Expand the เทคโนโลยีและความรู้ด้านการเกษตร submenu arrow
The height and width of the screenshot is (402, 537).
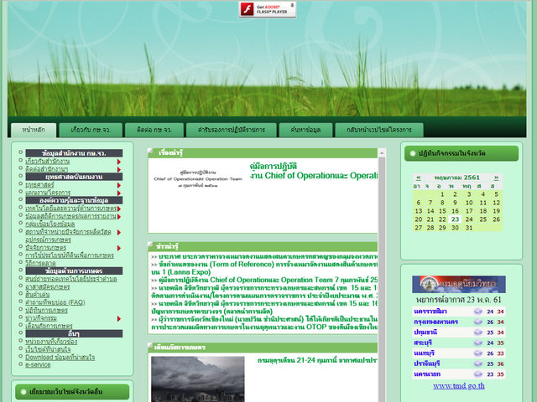(119, 209)
